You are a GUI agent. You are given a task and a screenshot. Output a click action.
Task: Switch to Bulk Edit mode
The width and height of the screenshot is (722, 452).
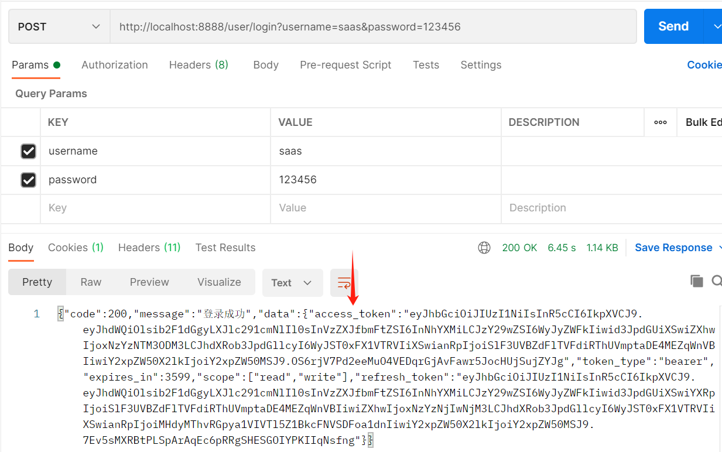[x=703, y=122]
